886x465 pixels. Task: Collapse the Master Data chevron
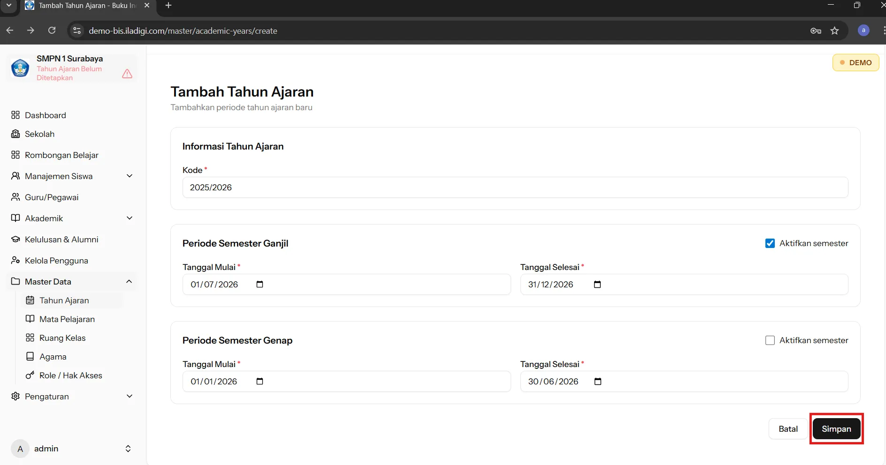click(129, 281)
